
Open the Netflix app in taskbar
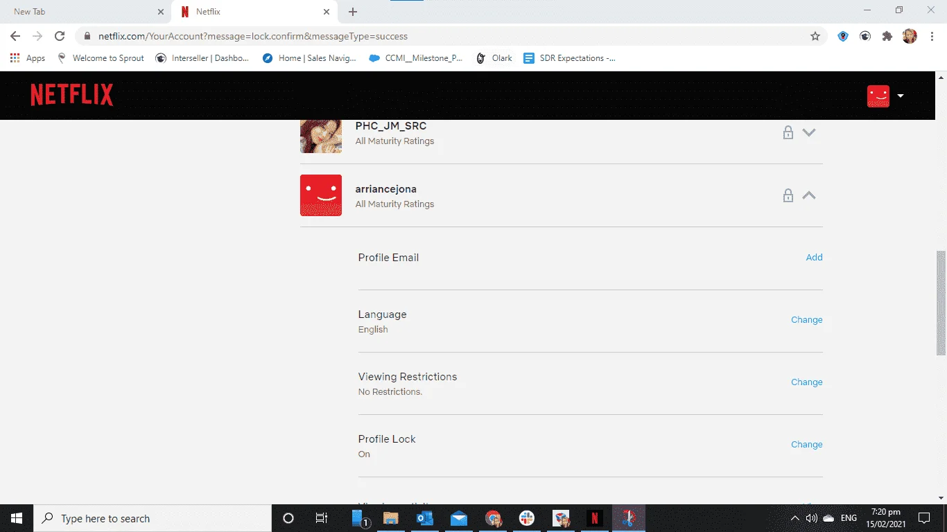[x=594, y=518]
